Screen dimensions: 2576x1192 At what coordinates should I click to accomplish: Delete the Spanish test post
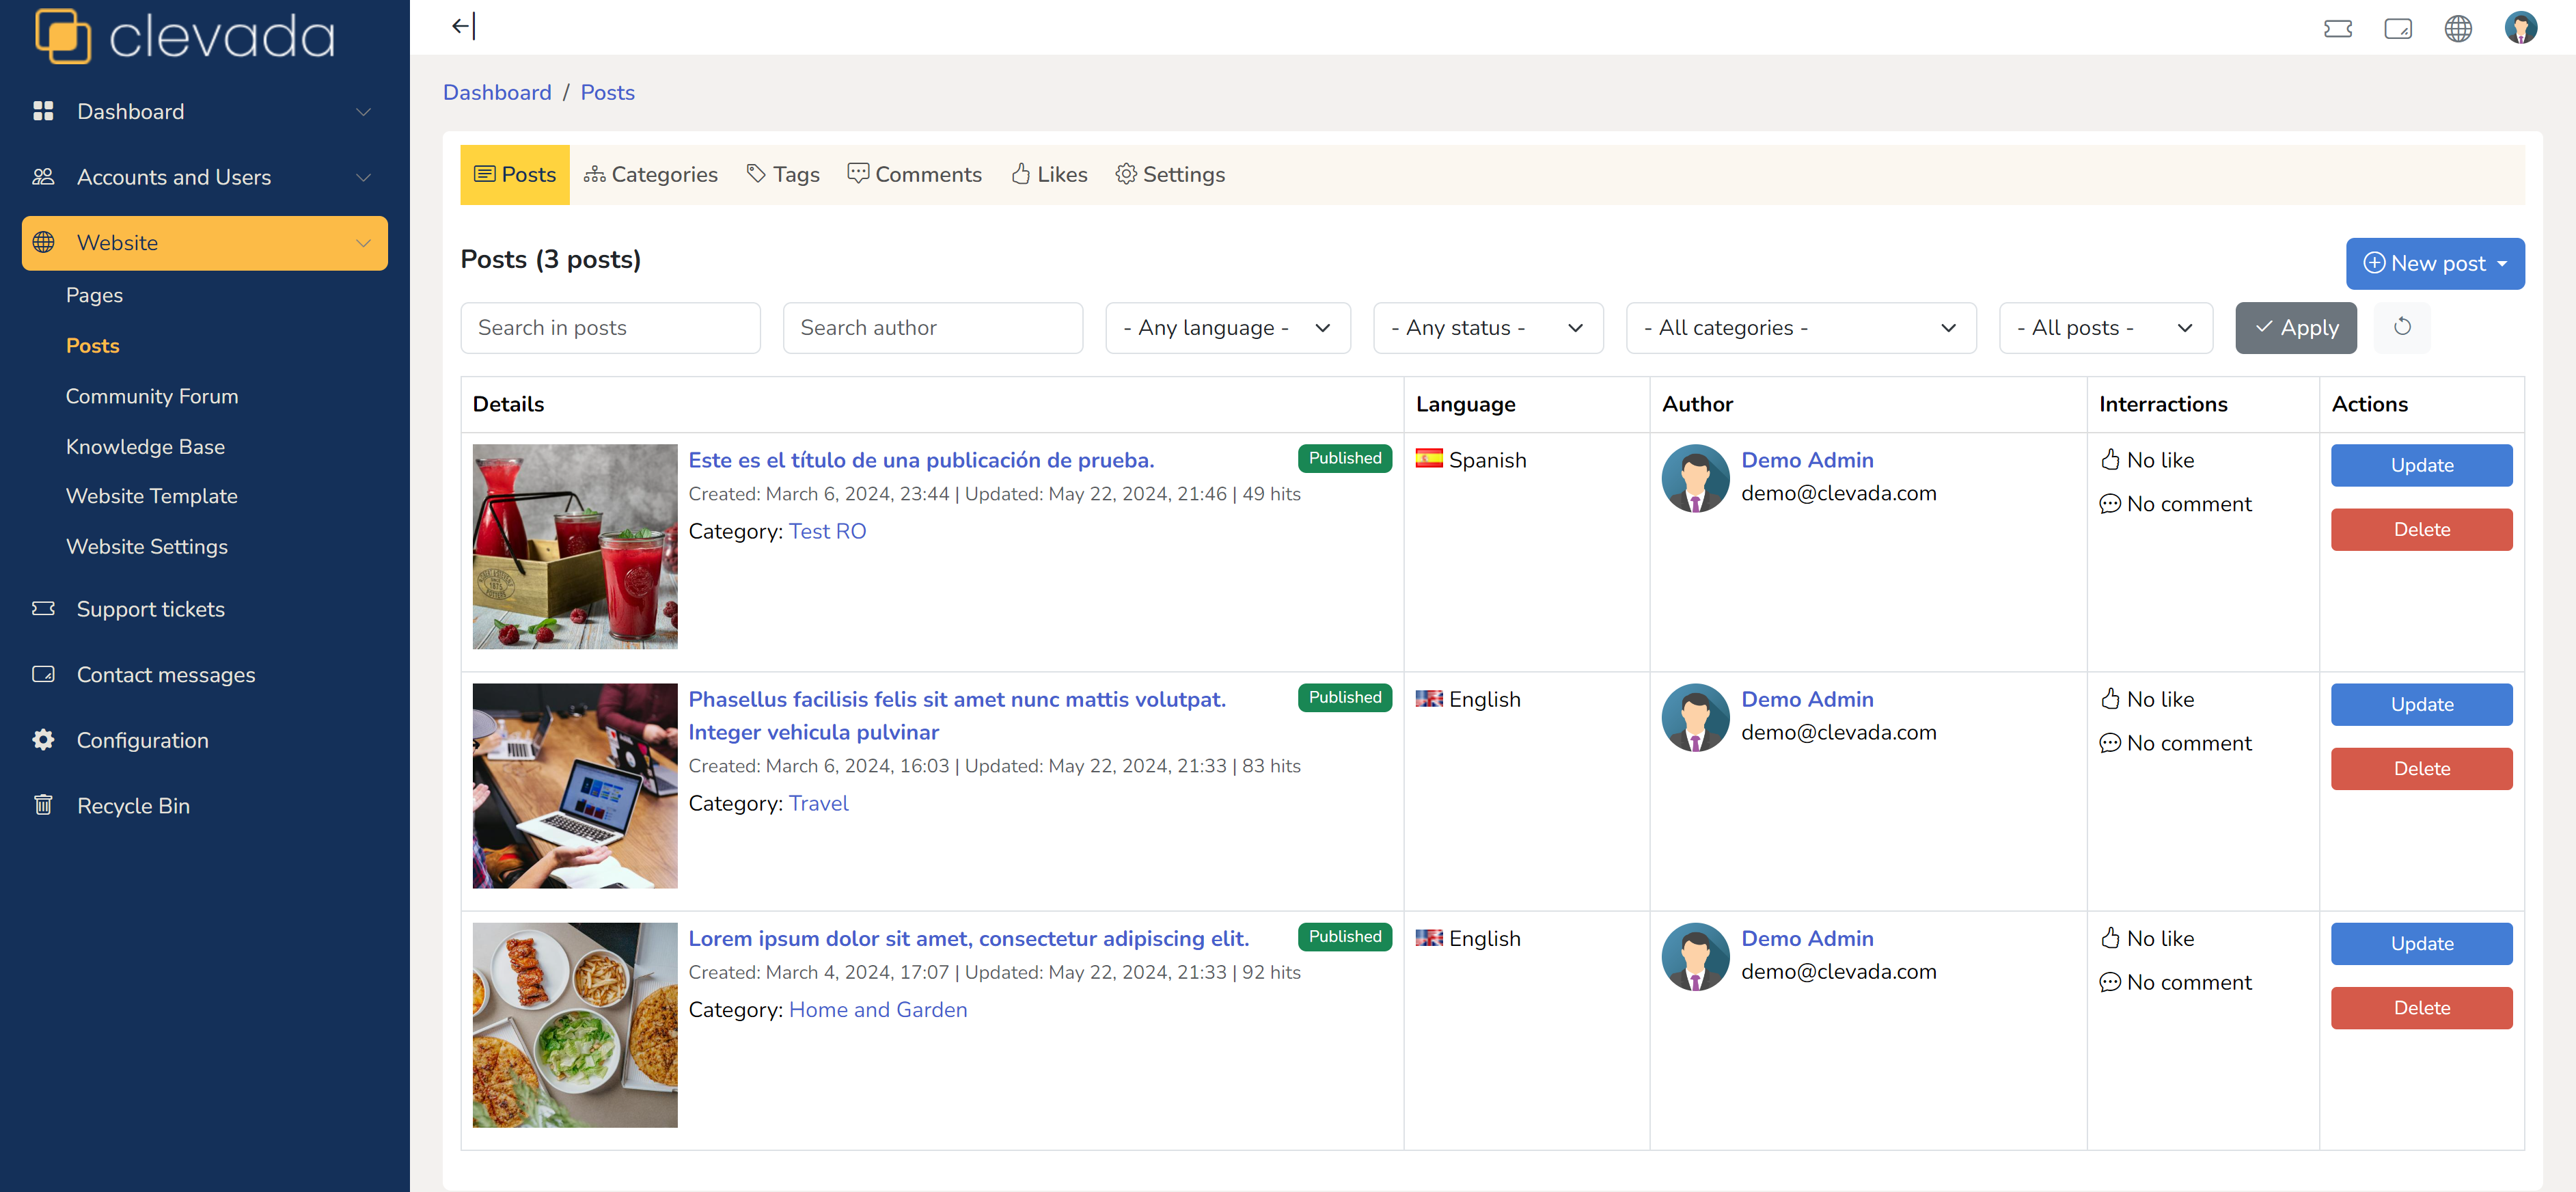(x=2421, y=529)
